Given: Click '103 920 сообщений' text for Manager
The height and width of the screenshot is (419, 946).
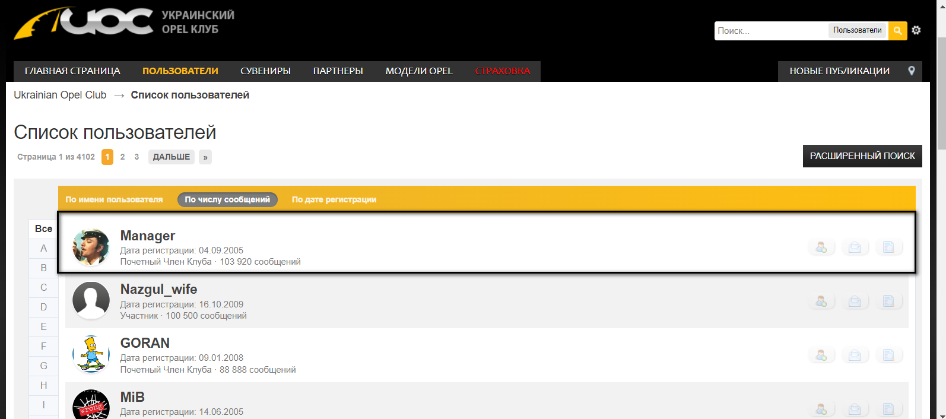Looking at the screenshot, I should click(260, 262).
